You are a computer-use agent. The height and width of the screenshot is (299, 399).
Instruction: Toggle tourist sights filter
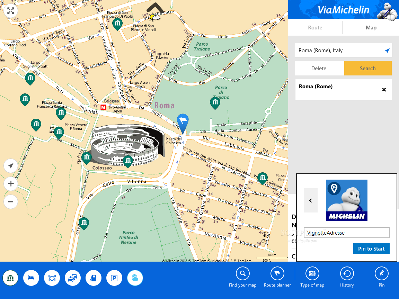point(10,278)
